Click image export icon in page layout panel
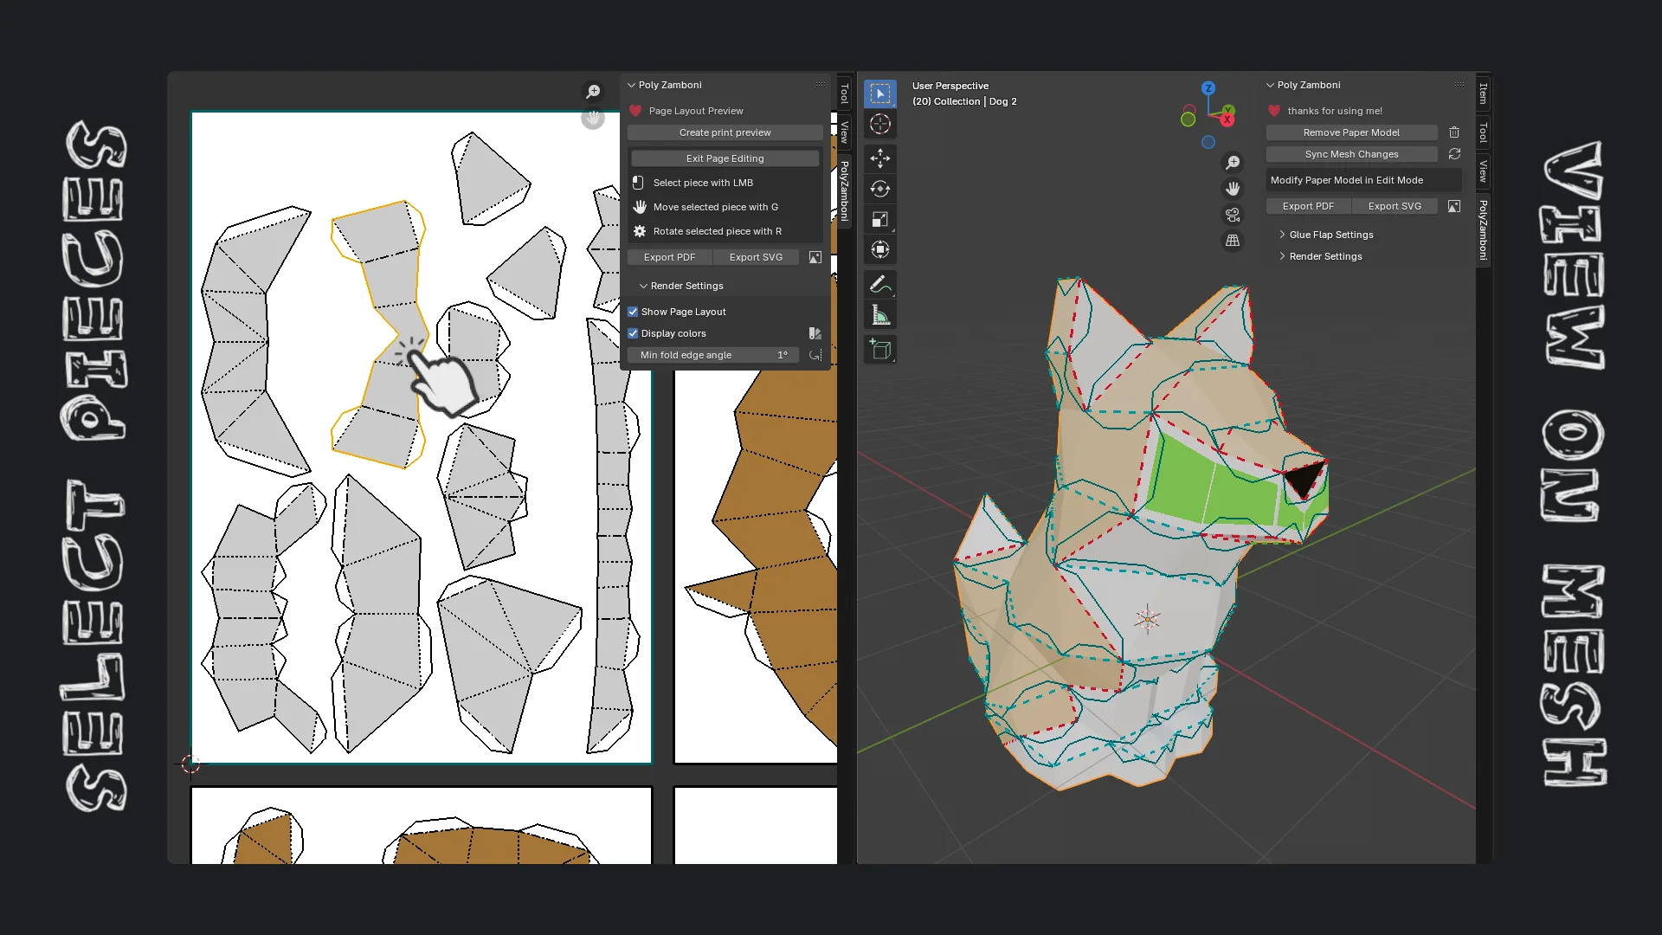The width and height of the screenshot is (1662, 935). click(x=815, y=257)
